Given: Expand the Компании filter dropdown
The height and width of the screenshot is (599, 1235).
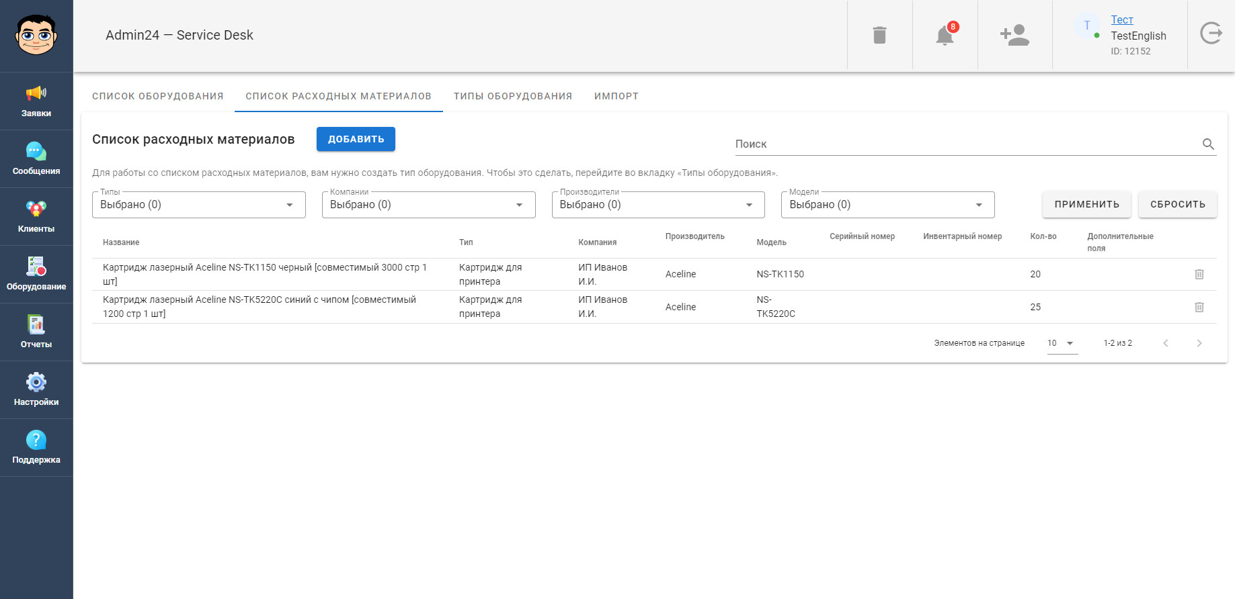Looking at the screenshot, I should (428, 205).
